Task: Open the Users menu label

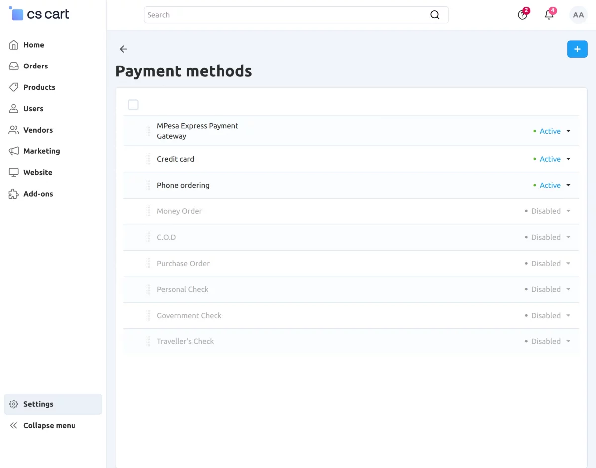Action: [33, 109]
